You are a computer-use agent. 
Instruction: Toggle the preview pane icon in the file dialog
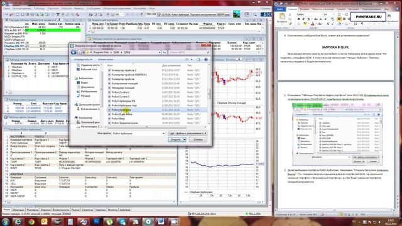(x=198, y=60)
